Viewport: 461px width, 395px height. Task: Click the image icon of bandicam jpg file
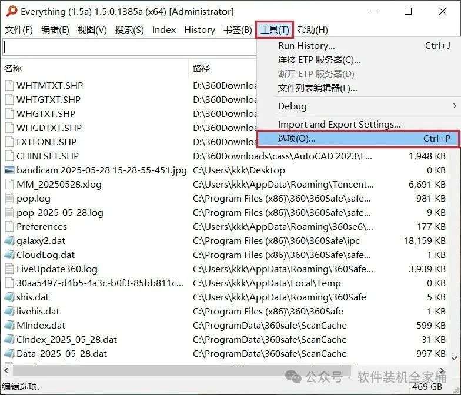point(9,170)
